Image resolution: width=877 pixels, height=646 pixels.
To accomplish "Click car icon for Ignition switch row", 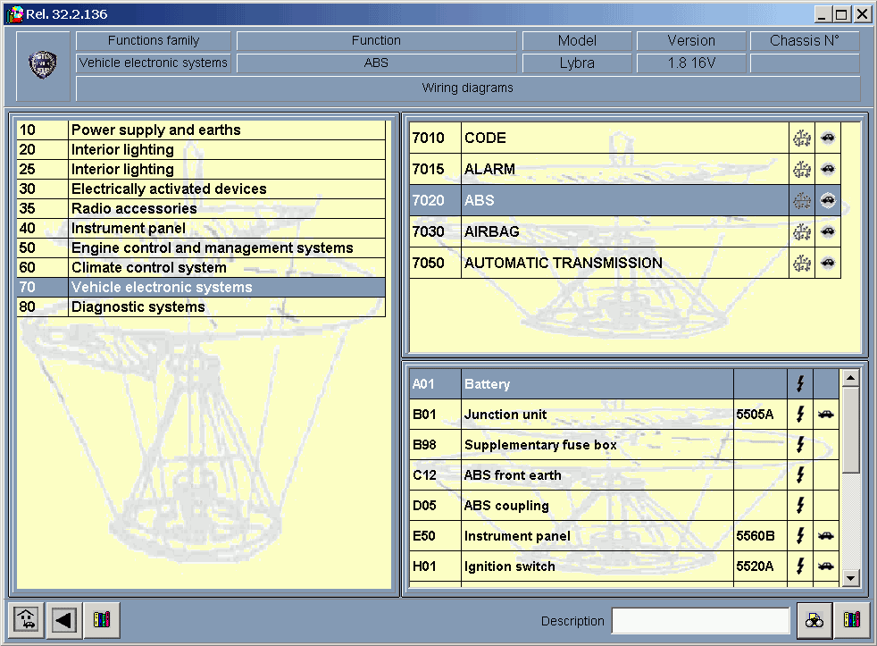I will coord(826,566).
